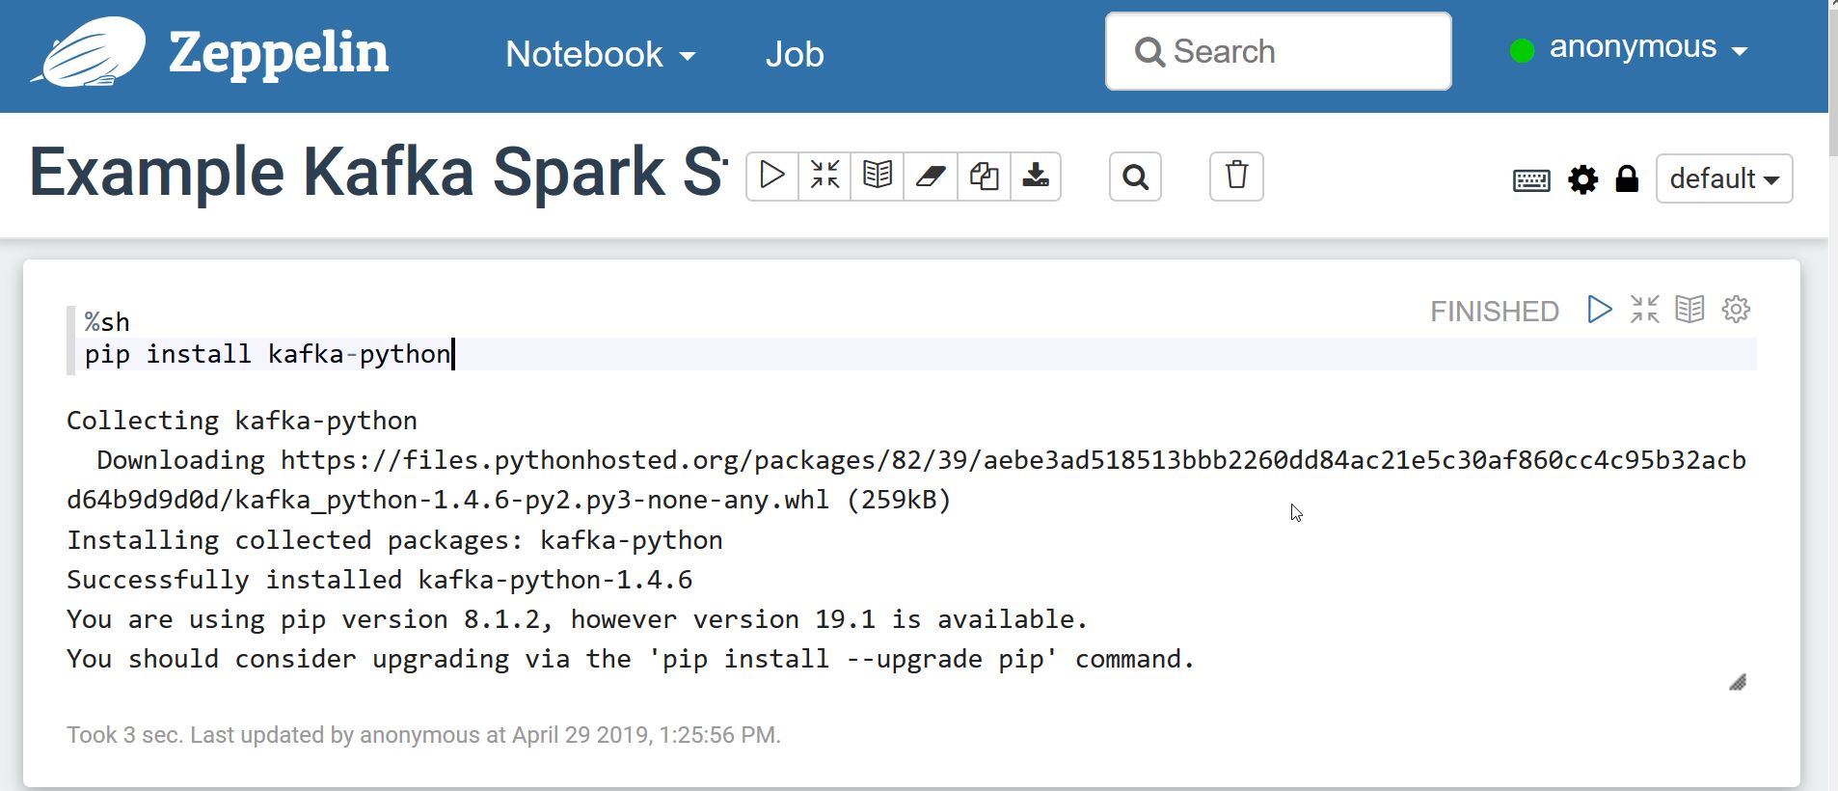1838x791 pixels.
Task: Open the anonymous user dropdown
Action: pyautogui.click(x=1648, y=47)
